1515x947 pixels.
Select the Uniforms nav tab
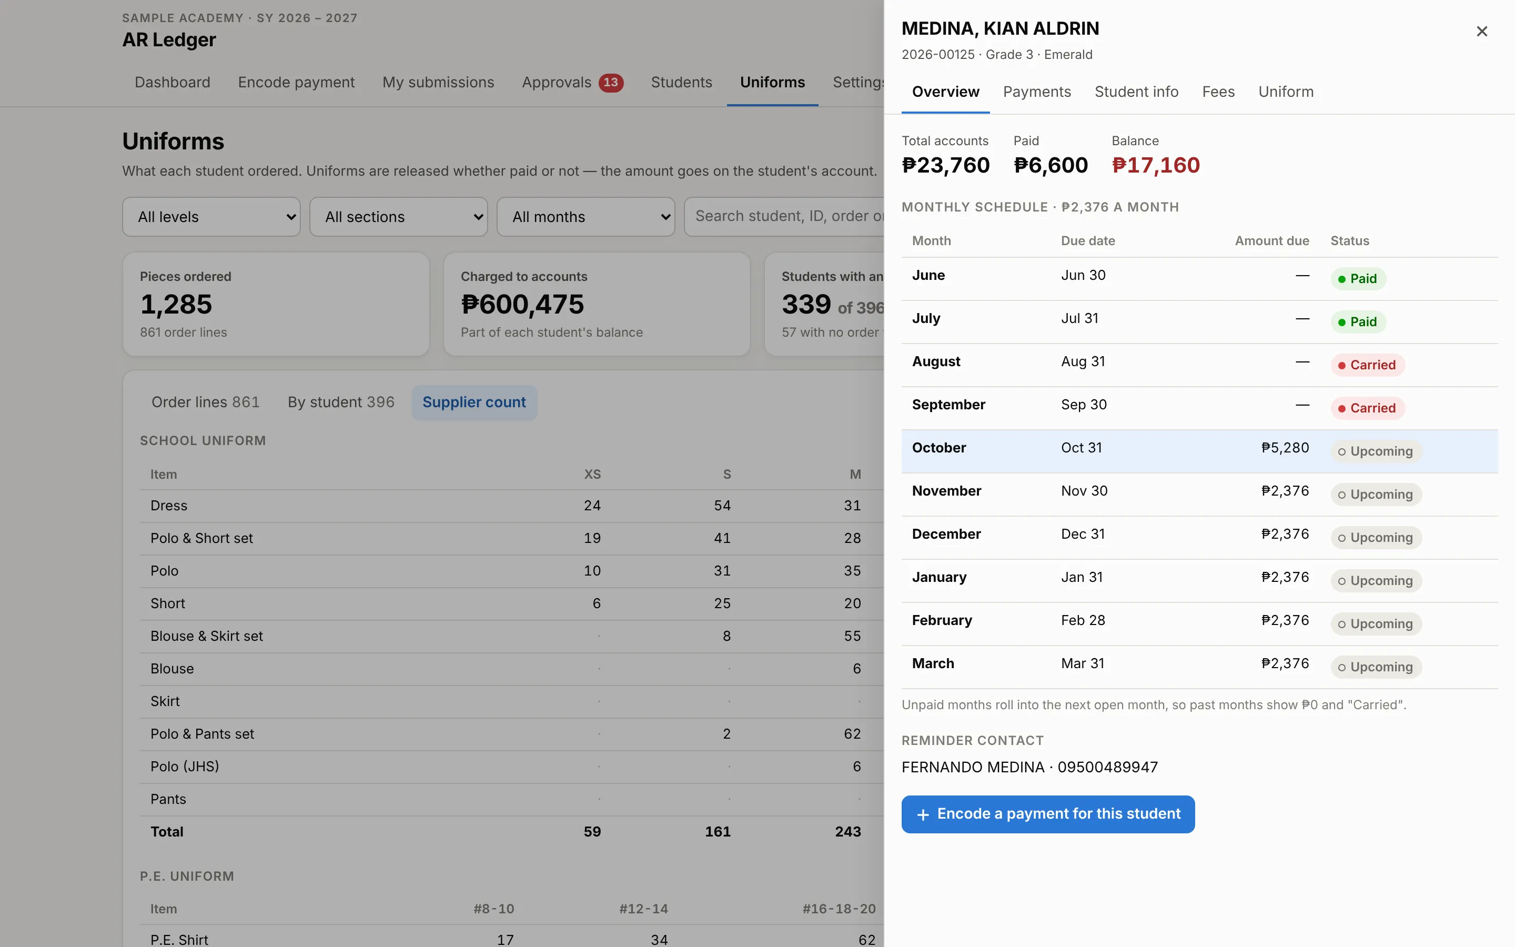[x=772, y=83]
